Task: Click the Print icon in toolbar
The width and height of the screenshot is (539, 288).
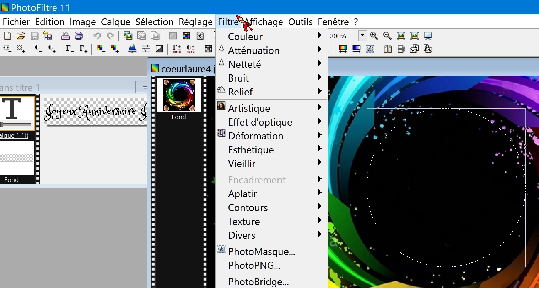Action: (65, 36)
